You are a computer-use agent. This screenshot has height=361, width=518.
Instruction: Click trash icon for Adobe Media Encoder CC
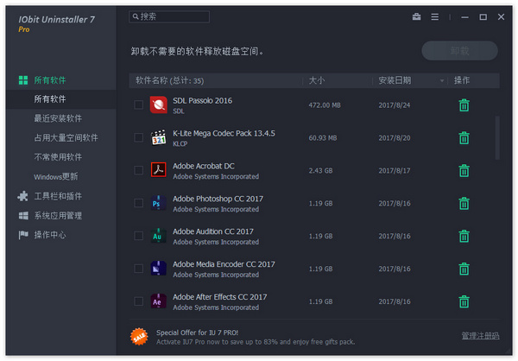click(x=464, y=269)
